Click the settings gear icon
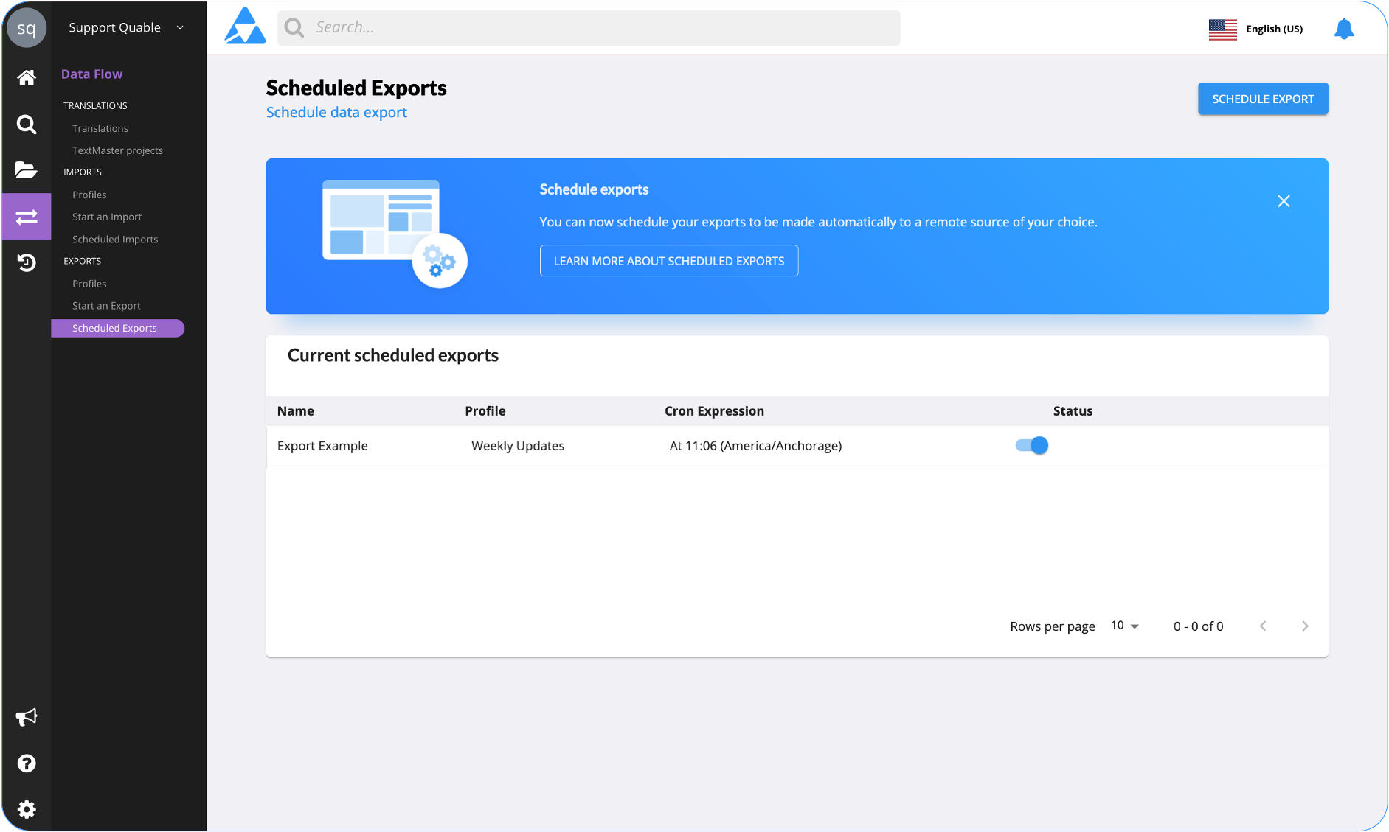This screenshot has width=1389, height=832. coord(27,808)
